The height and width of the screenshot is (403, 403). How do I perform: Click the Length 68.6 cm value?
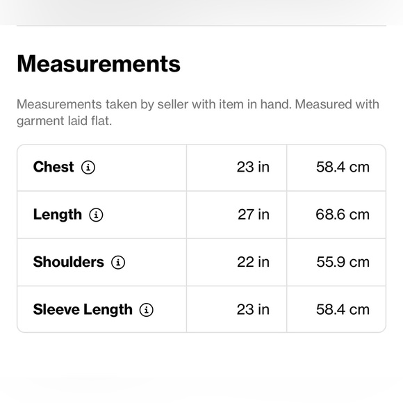tap(343, 215)
